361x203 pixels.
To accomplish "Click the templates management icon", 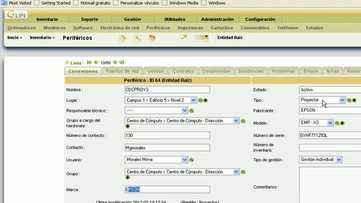I will point(152,38).
